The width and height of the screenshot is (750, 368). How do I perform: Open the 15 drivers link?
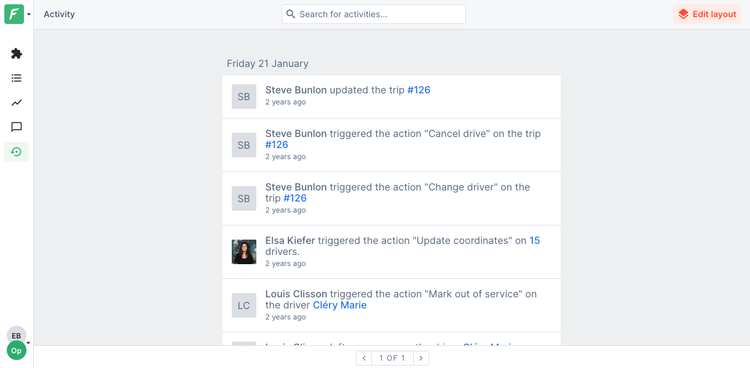click(x=534, y=240)
